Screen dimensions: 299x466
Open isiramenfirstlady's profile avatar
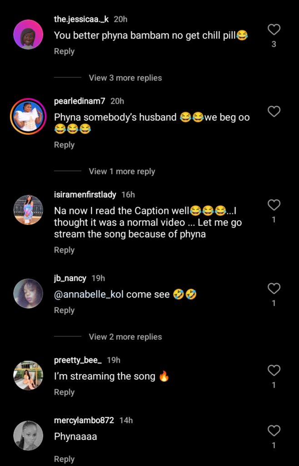[28, 210]
